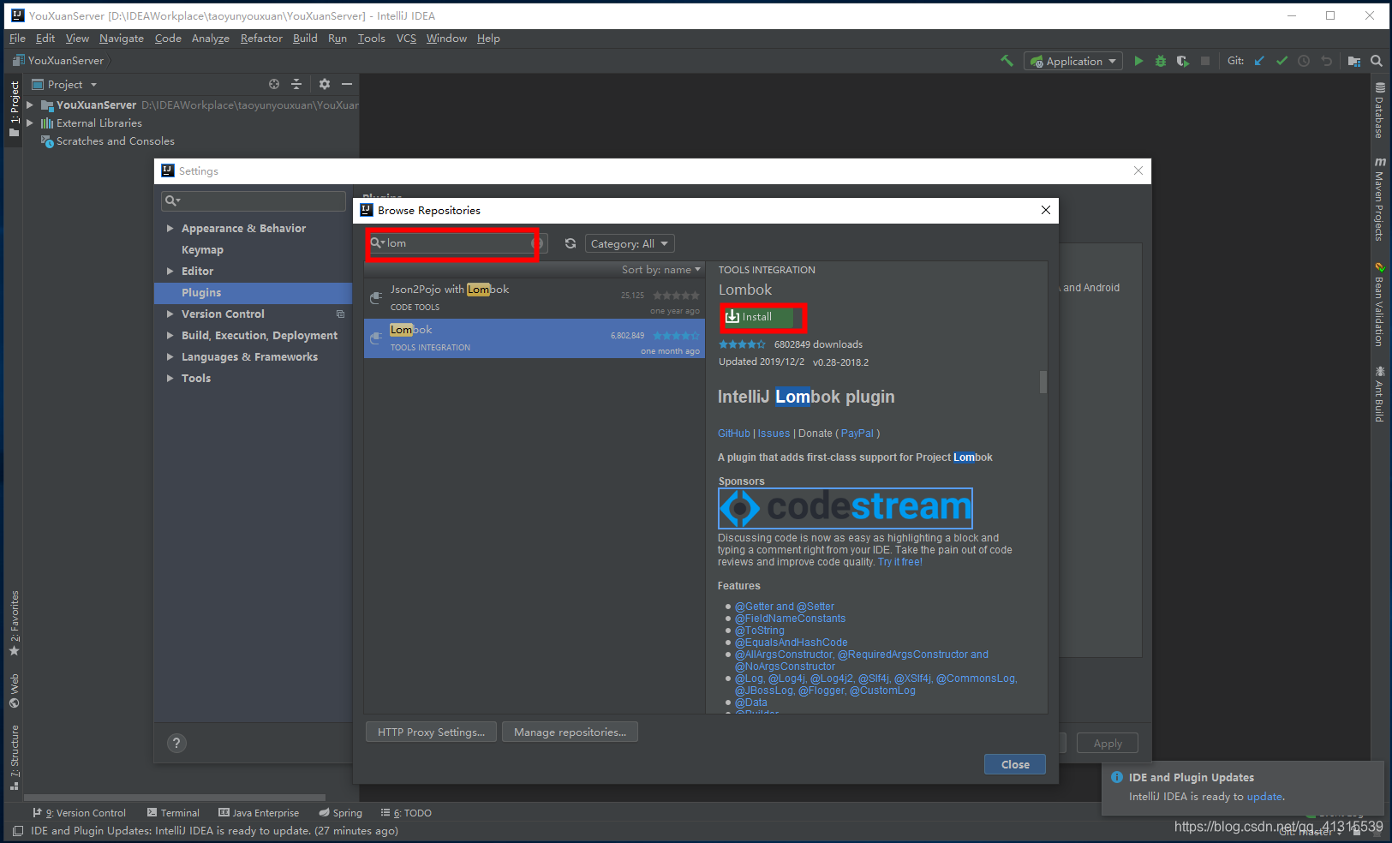Click the Search Everywhere magnifier icon
1392x843 pixels.
(1376, 61)
